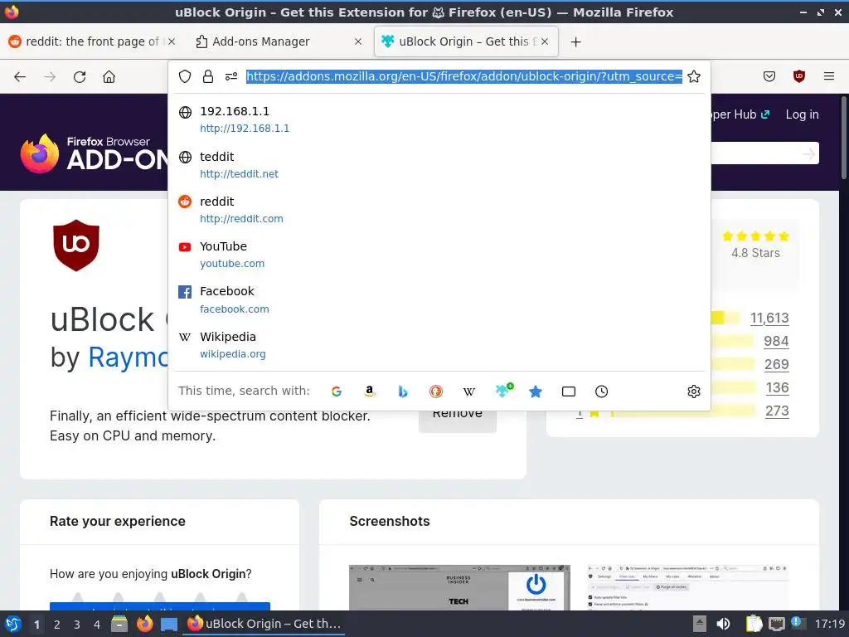The image size is (849, 637).
Task: Choose the teddit suggestion
Action: (x=439, y=165)
